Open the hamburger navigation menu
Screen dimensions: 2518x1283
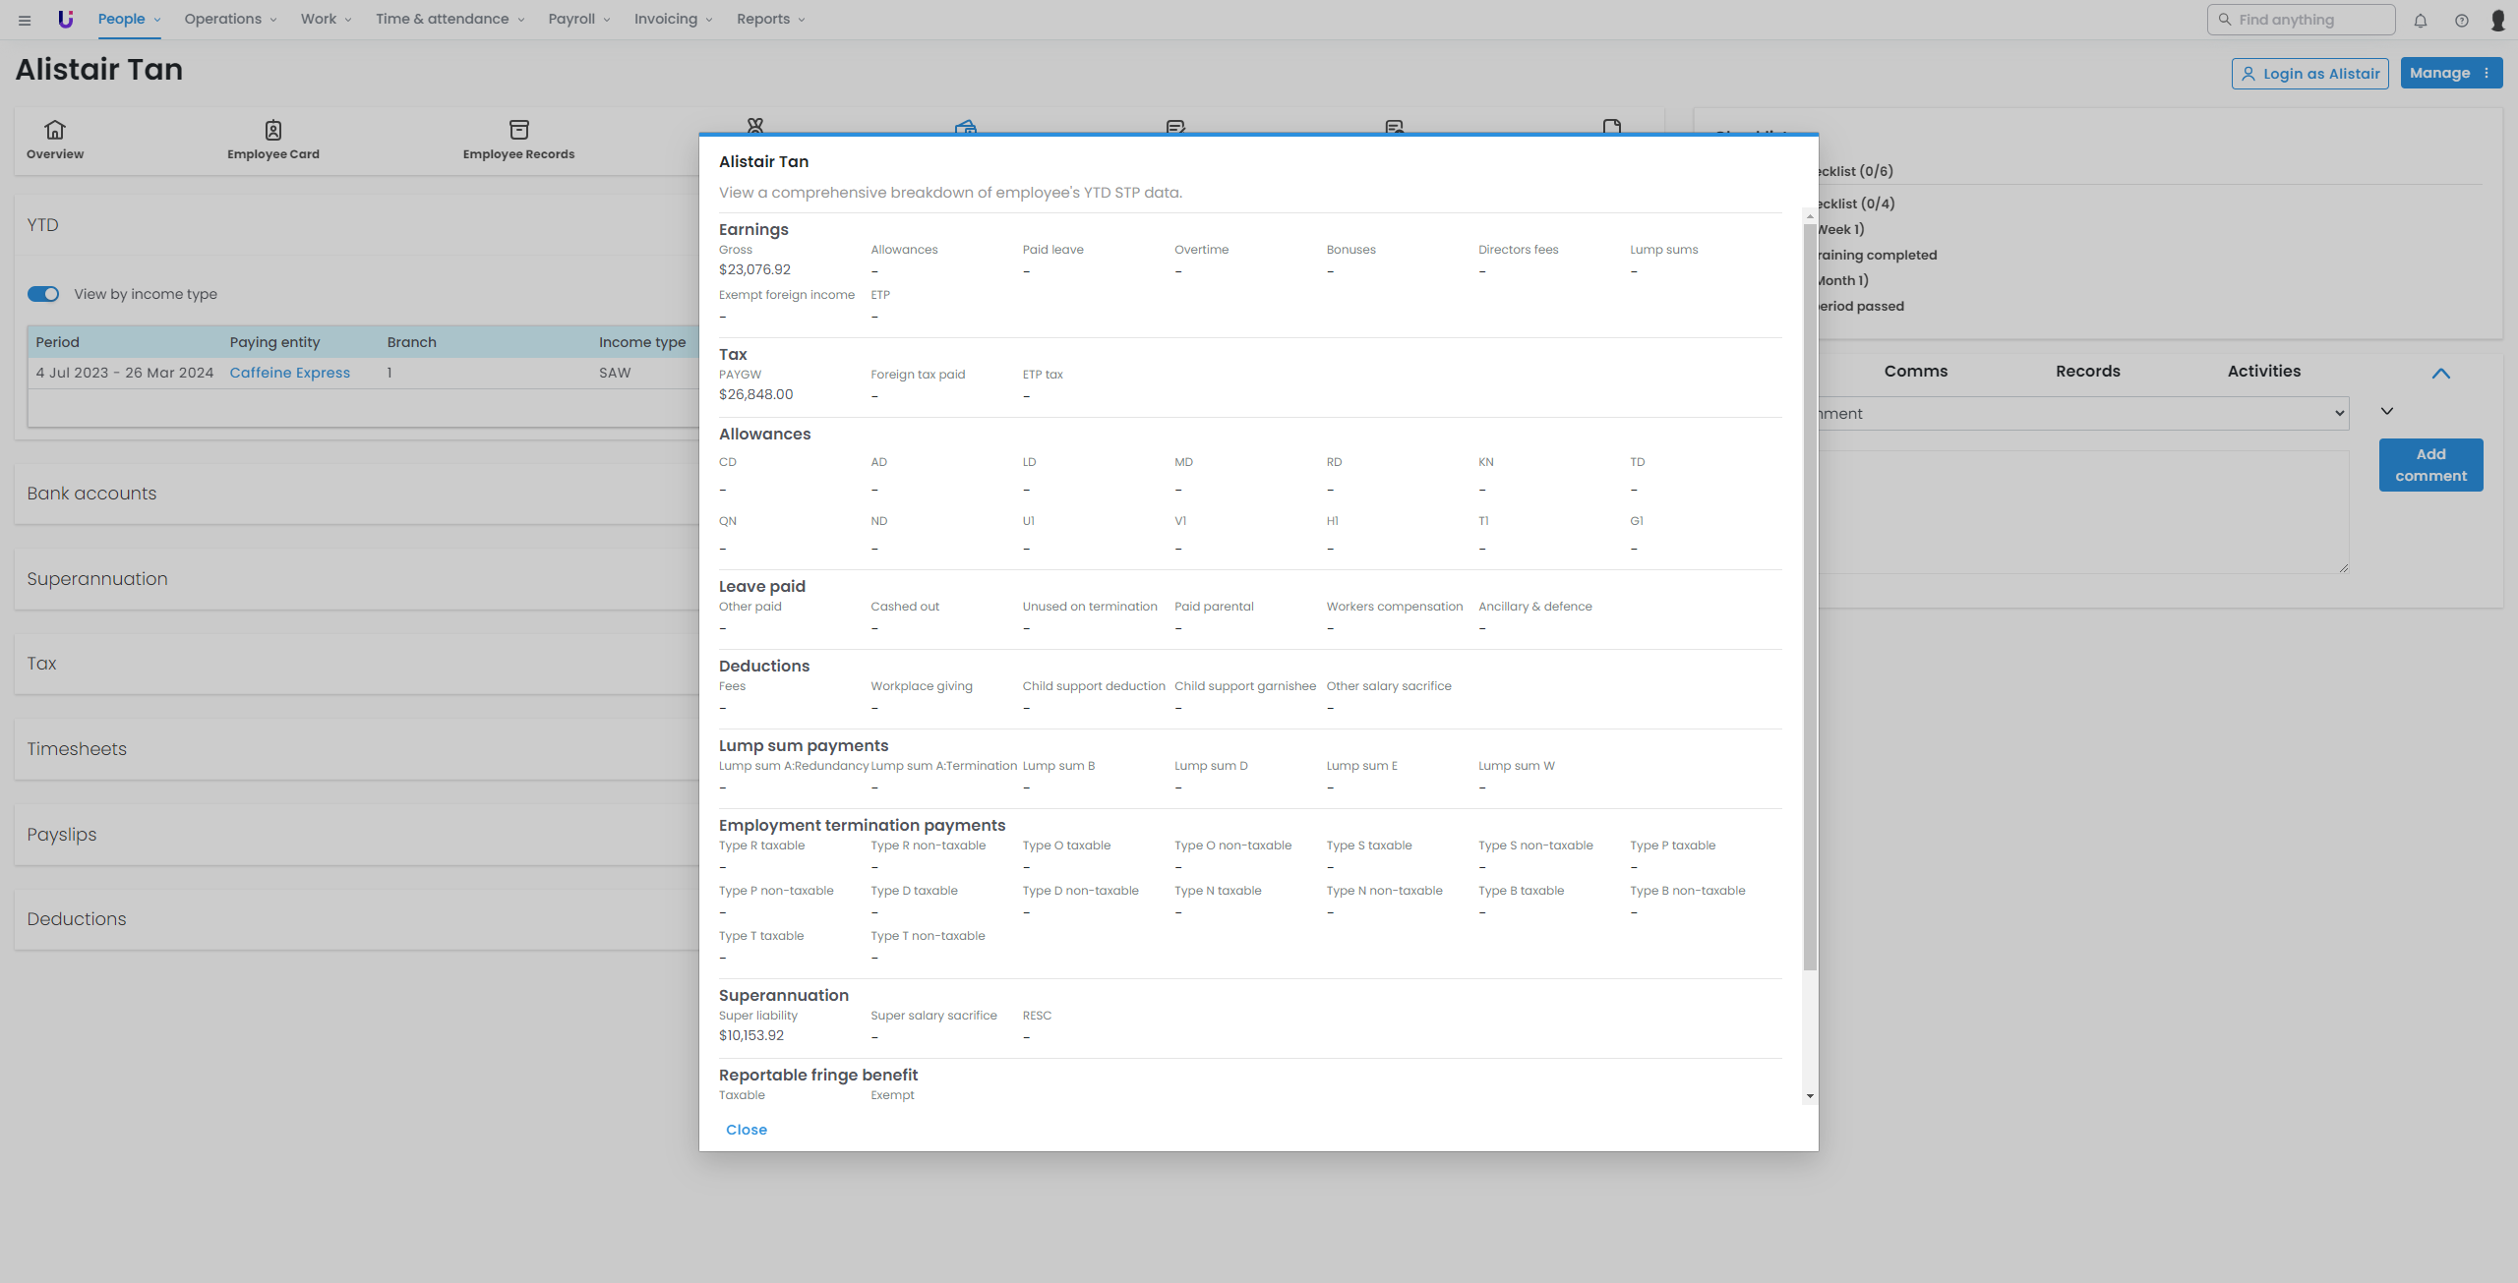click(x=25, y=20)
